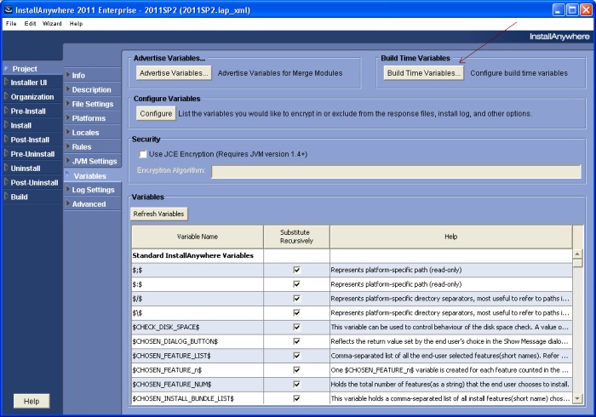Select the $CHOSEN_DIALOG_BUTTON$ variable name cell
The width and height of the screenshot is (596, 417).
[198, 341]
